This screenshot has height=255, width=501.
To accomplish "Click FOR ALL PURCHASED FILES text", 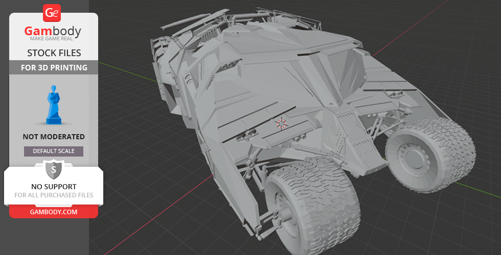I will (54, 195).
